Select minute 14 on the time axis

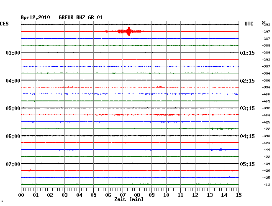coord(224,195)
